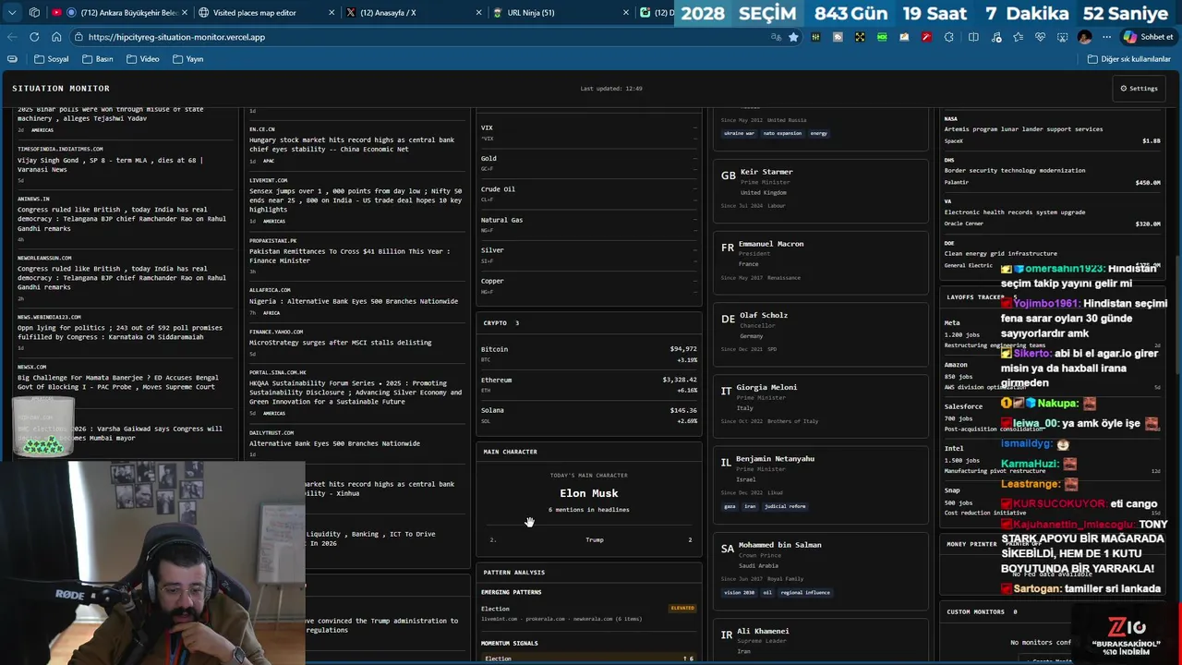Select the Meta layoffs tracker entry
This screenshot has height=665, width=1182.
[x=1052, y=333]
